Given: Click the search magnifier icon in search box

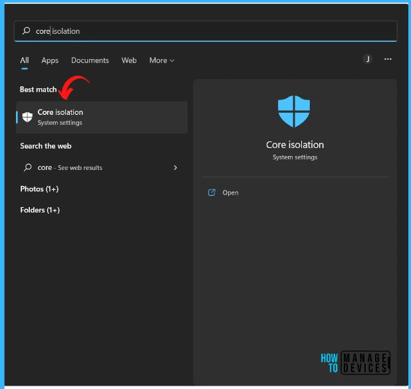Looking at the screenshot, I should tap(26, 31).
